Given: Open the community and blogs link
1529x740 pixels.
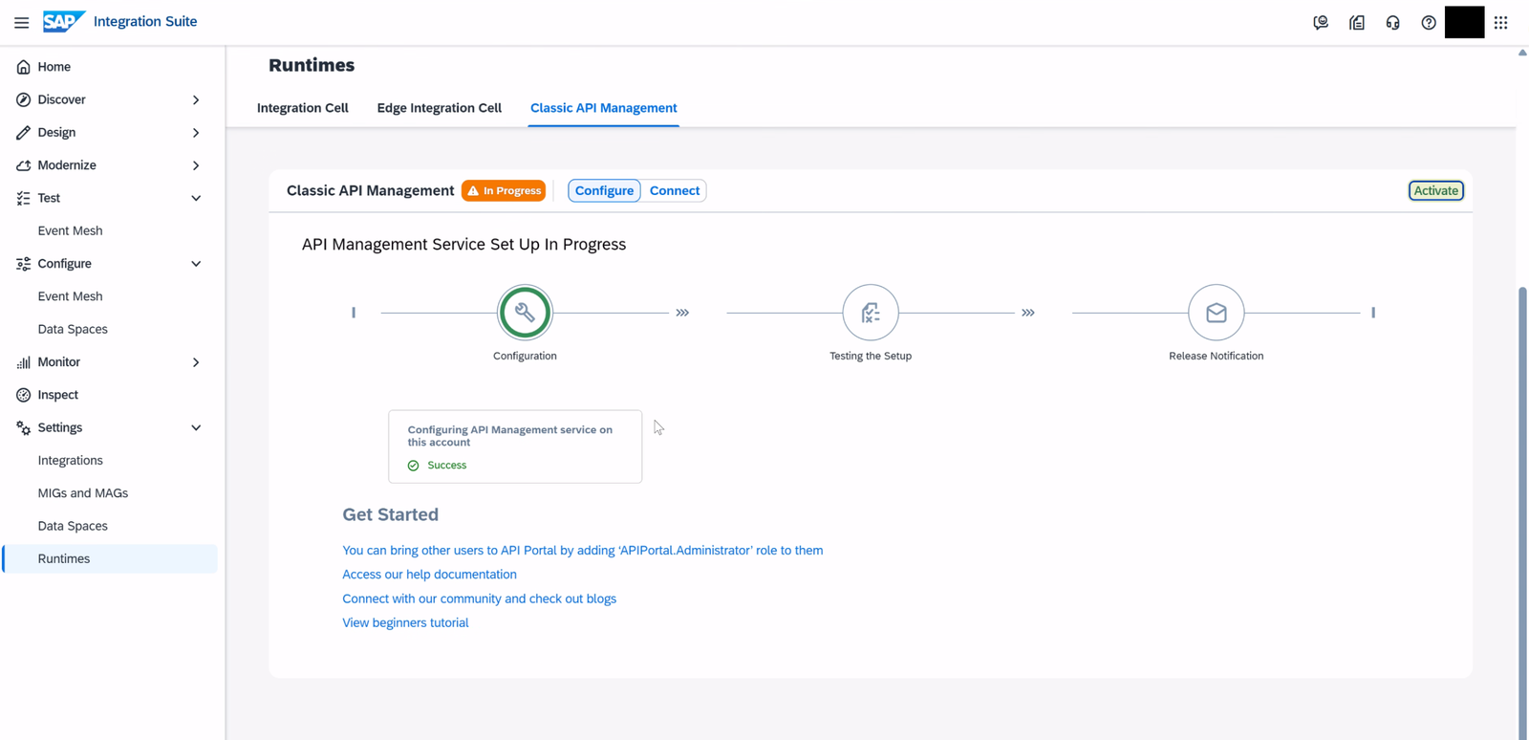Looking at the screenshot, I should click(x=479, y=599).
